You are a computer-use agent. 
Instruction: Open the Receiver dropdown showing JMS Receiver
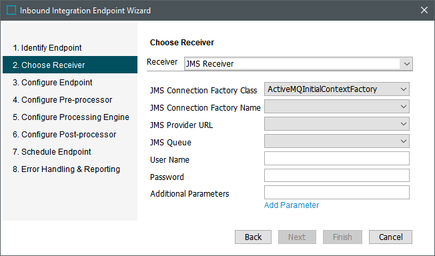click(x=298, y=64)
